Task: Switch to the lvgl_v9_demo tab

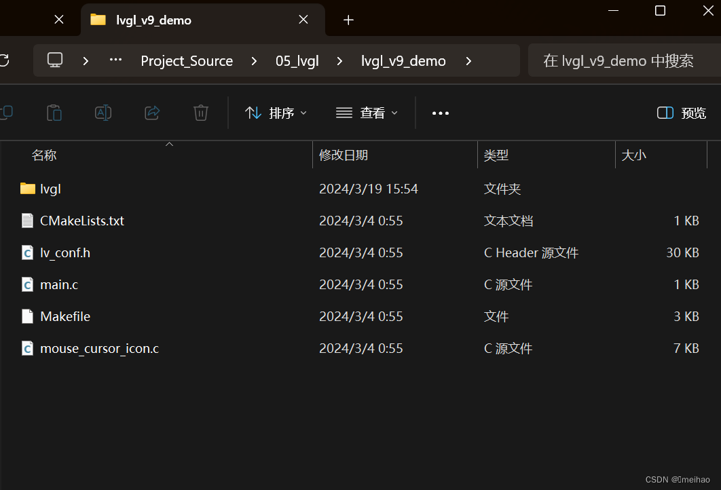Action: tap(203, 20)
